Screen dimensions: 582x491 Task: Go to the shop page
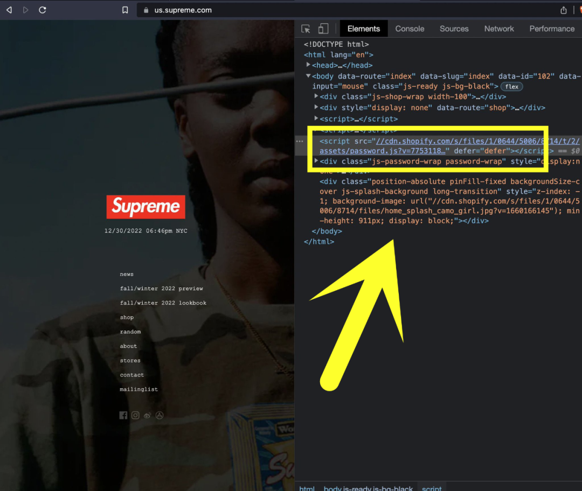[127, 318]
